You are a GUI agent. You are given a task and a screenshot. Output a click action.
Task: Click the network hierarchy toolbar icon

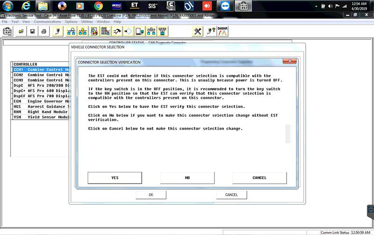[151, 31]
